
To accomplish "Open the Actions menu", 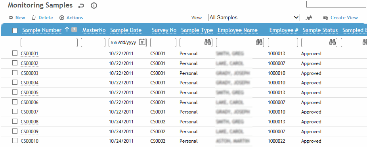I will 71,18.
